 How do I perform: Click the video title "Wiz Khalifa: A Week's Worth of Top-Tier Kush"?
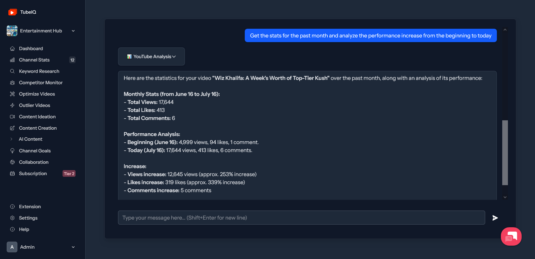click(271, 78)
